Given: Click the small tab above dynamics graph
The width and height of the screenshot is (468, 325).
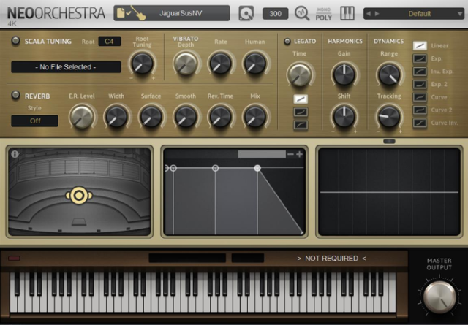Looking at the screenshot, I should point(389,142).
